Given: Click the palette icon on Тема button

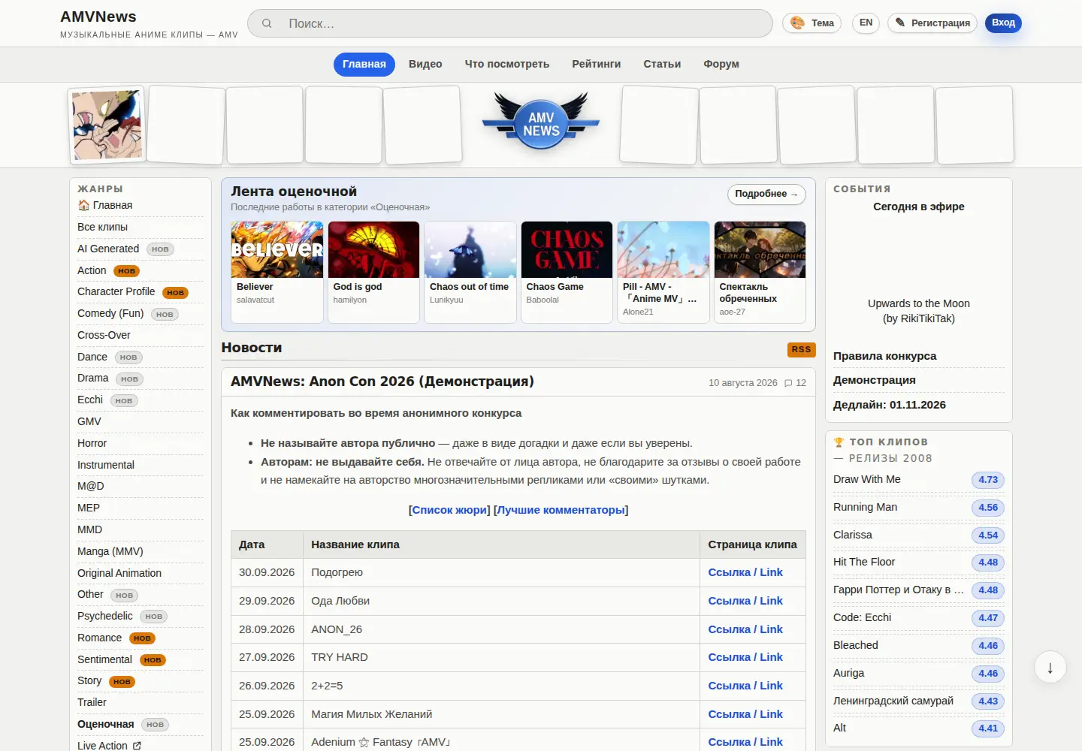Looking at the screenshot, I should (797, 23).
